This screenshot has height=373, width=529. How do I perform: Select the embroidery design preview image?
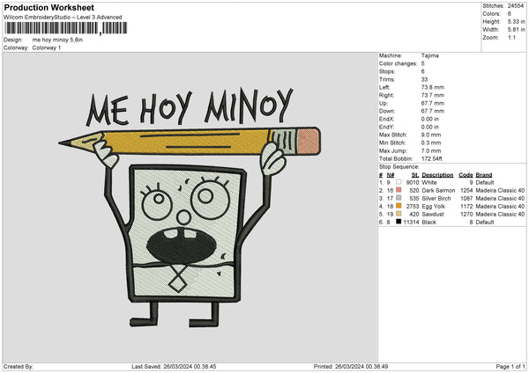pyautogui.click(x=190, y=208)
